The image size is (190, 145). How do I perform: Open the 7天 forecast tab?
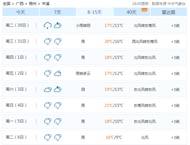[57, 12]
